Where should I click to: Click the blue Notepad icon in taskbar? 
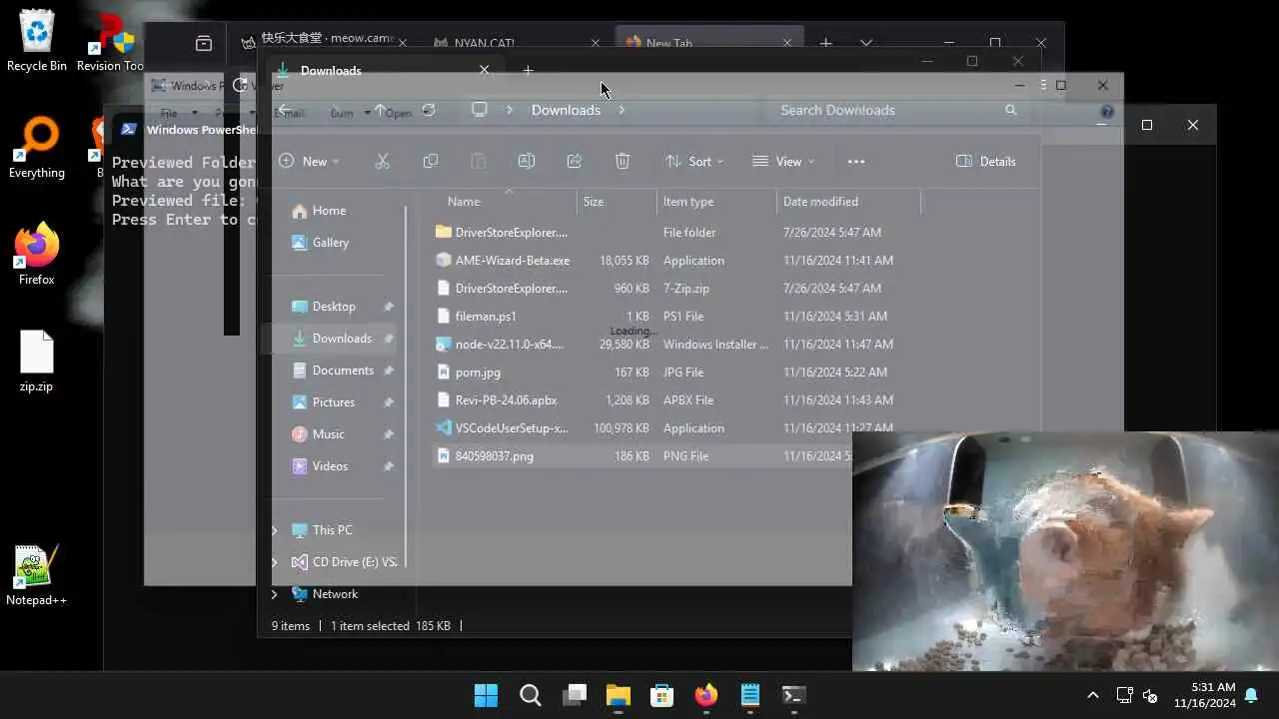click(x=750, y=695)
